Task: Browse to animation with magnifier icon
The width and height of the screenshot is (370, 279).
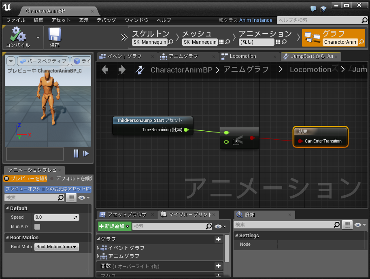Action: (x=284, y=42)
